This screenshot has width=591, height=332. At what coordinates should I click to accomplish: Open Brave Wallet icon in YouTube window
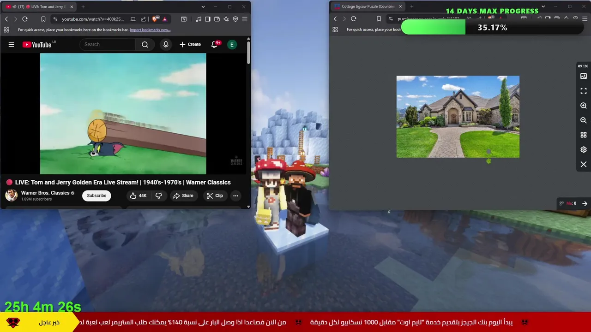(x=217, y=19)
